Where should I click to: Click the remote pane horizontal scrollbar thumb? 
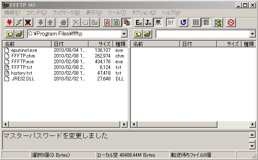pos(177,124)
